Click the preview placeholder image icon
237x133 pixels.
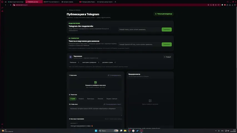(150, 101)
